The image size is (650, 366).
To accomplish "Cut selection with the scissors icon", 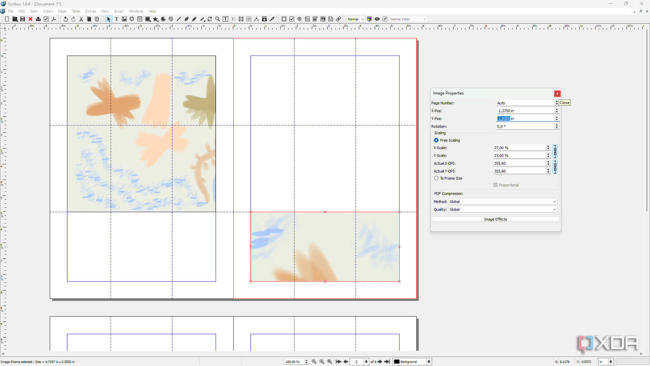I will [x=81, y=19].
